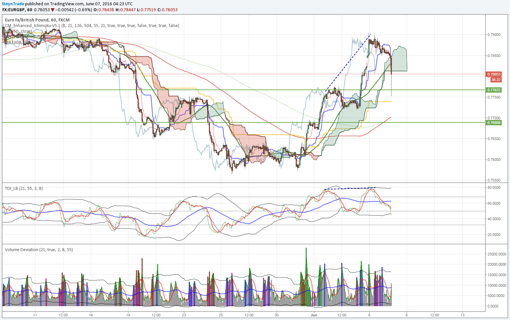
Task: Click the 'published on TradingView.com' date text
Action: 79,4
